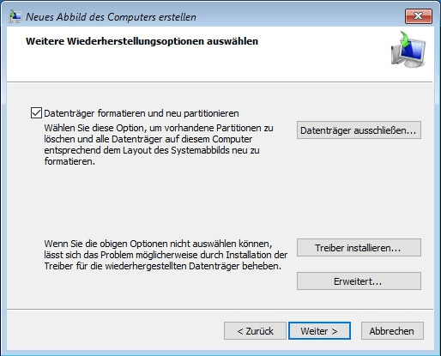
Task: Click the description text starting 'Wählen Sie diese Option'
Action: click(x=159, y=145)
